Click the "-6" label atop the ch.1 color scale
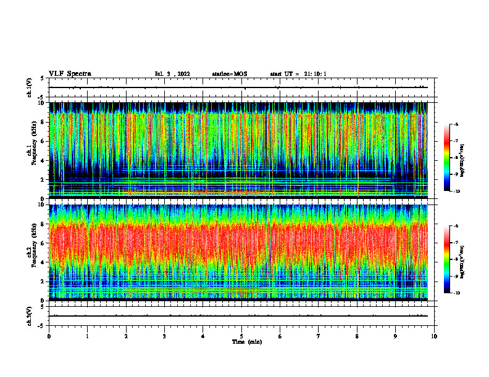 [456, 124]
